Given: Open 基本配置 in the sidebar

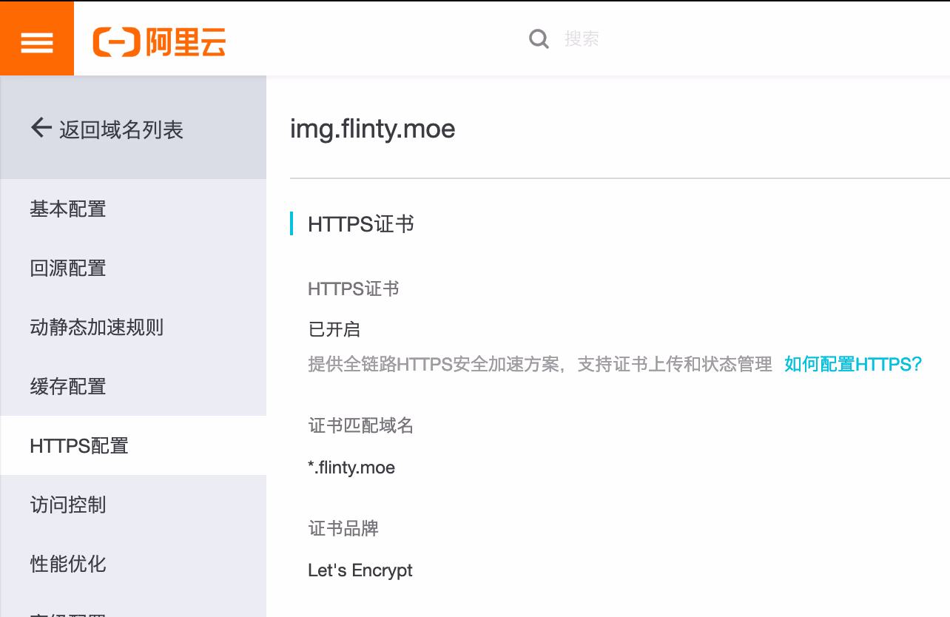Looking at the screenshot, I should point(68,209).
